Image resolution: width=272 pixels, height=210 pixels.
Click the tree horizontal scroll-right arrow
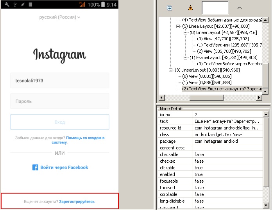pos(259,97)
